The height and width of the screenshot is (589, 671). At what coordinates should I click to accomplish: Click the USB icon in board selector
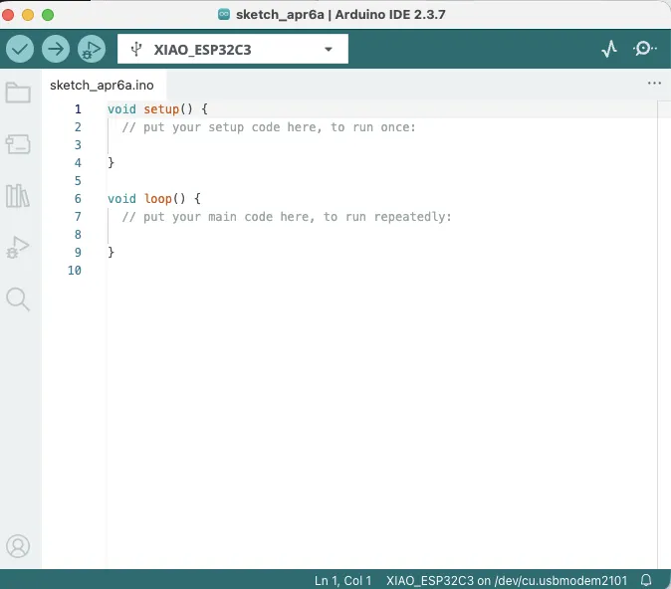(136, 49)
